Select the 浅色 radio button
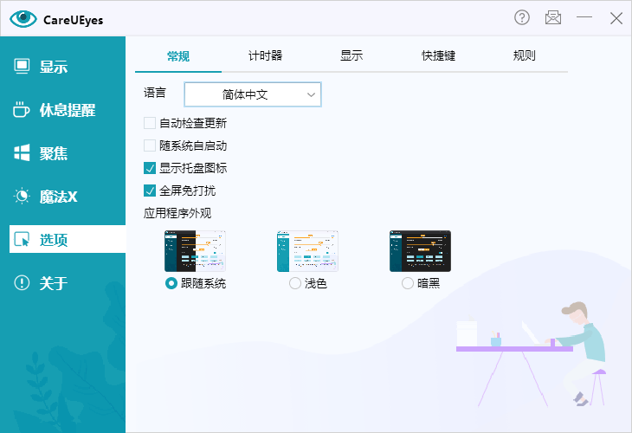 (x=295, y=283)
